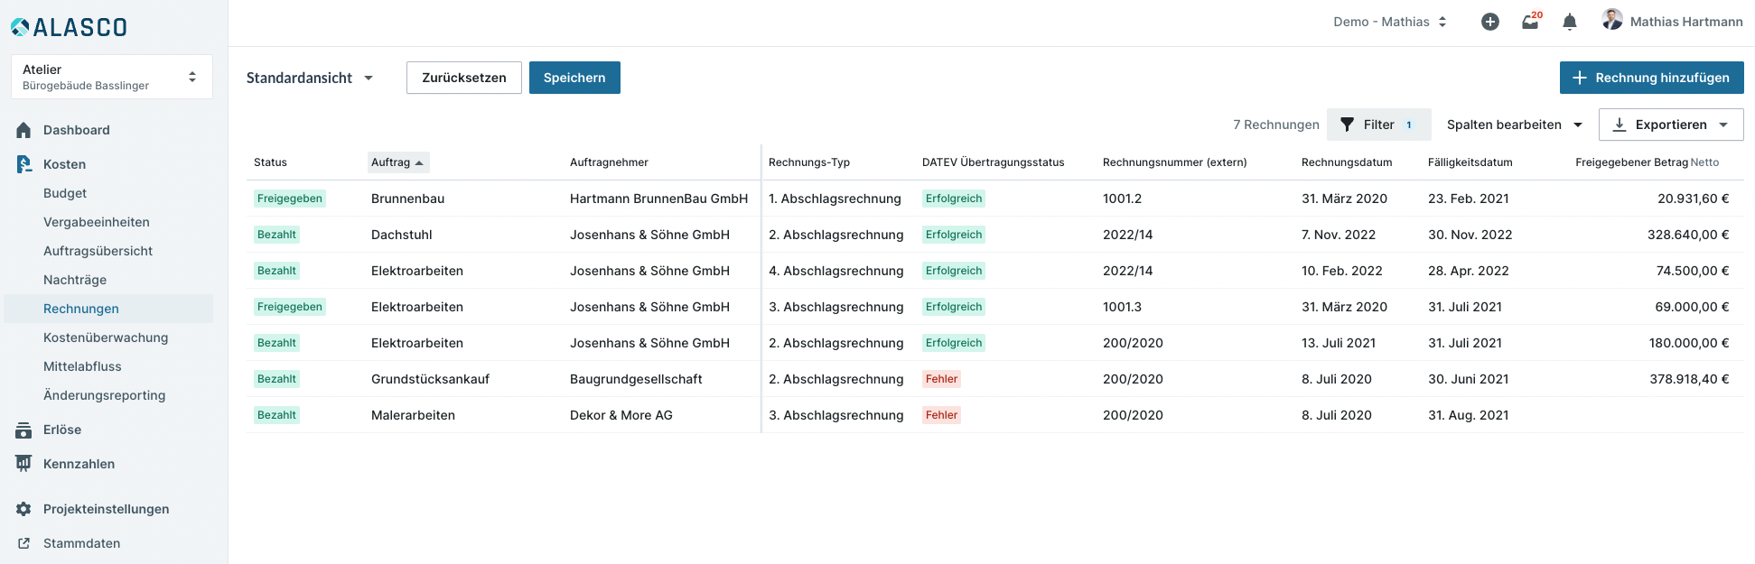Open the Atelier project selector
The height and width of the screenshot is (564, 1755).
pyautogui.click(x=112, y=77)
